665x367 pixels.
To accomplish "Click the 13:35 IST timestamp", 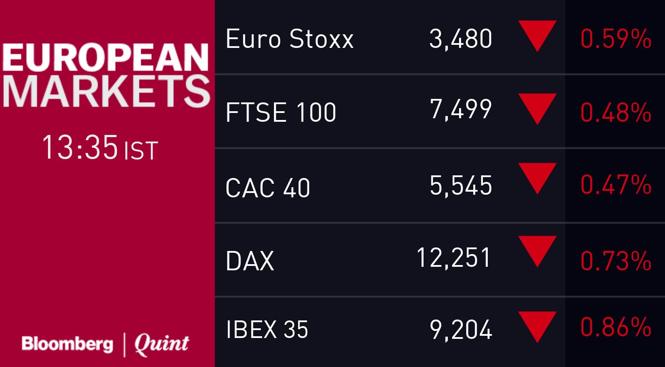I will point(100,149).
